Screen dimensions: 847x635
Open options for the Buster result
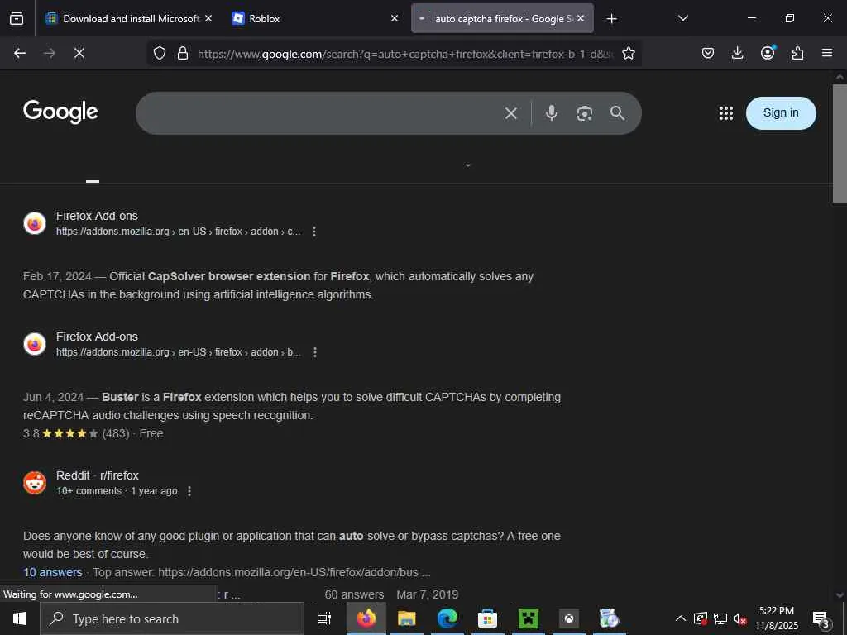[x=315, y=352]
